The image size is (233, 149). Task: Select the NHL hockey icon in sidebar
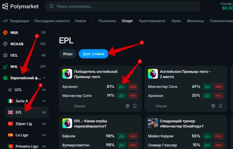(x=5, y=67)
